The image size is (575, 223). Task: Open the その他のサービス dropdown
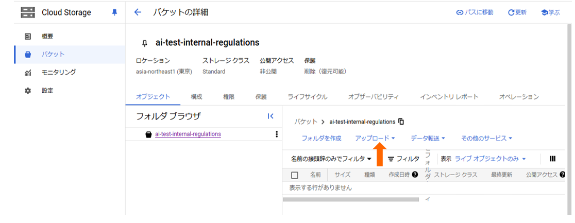coord(486,138)
